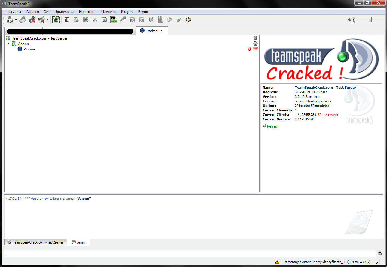Mute the microphone using the toolbar
The width and height of the screenshot is (387, 267).
(x=32, y=20)
